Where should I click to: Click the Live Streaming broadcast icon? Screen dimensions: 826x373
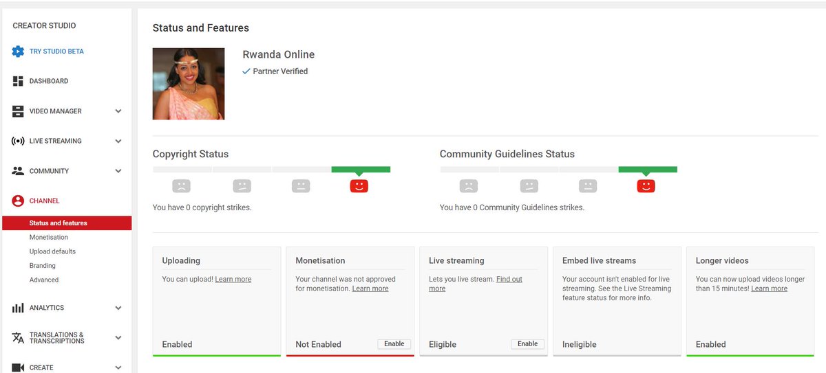(x=18, y=141)
